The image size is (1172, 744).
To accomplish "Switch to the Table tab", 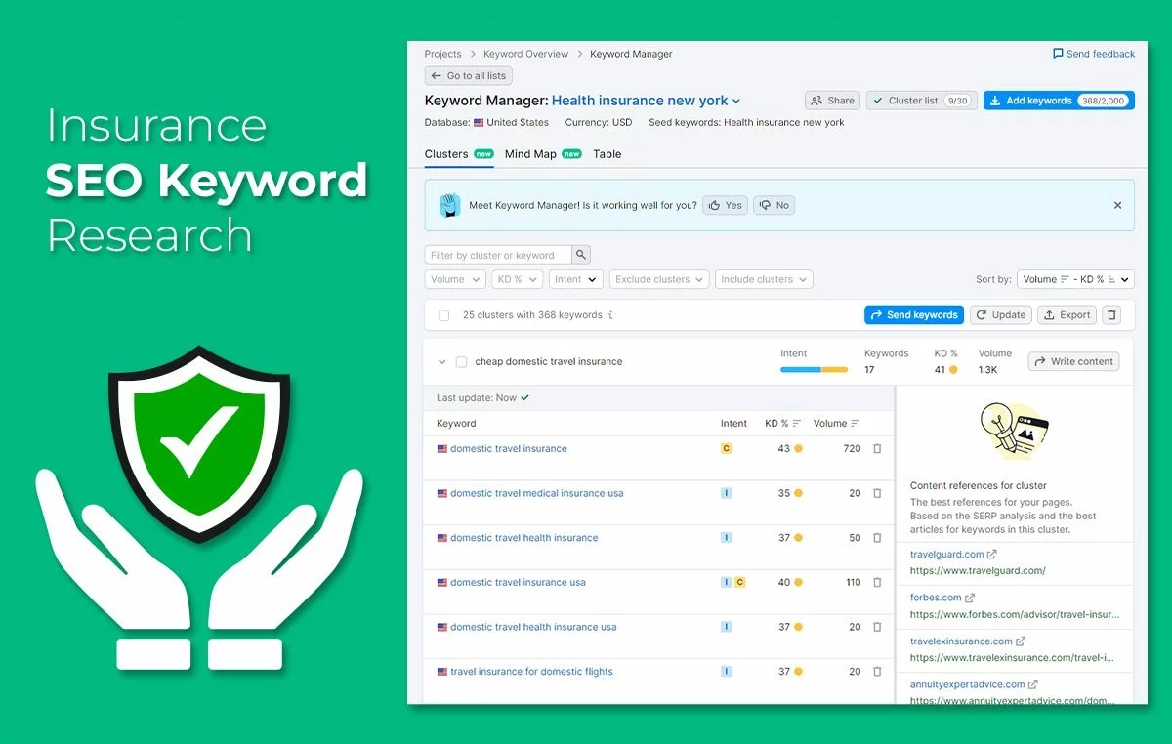I will tap(607, 154).
